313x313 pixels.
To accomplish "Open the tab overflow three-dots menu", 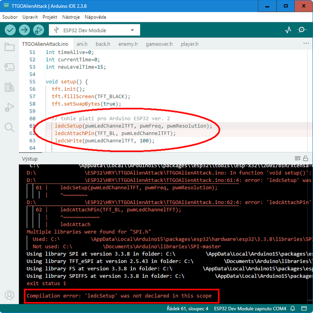I will (306, 43).
